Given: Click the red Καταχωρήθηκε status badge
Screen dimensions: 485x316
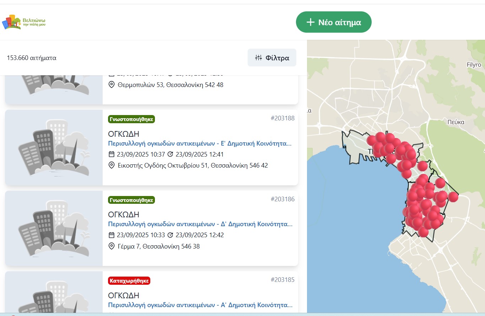Looking at the screenshot, I should [x=129, y=281].
